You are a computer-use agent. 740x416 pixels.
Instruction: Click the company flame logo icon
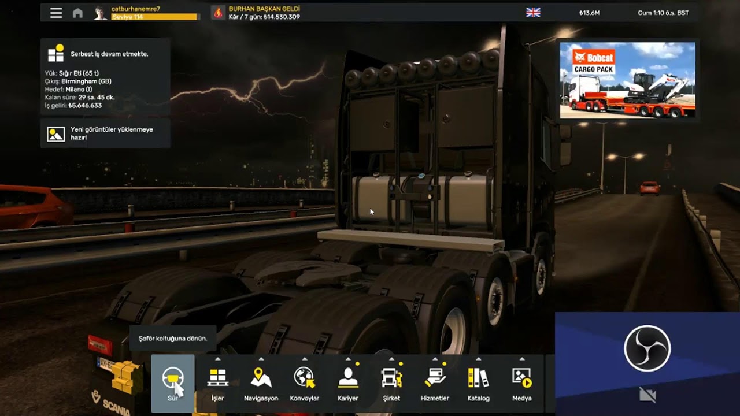coord(218,13)
